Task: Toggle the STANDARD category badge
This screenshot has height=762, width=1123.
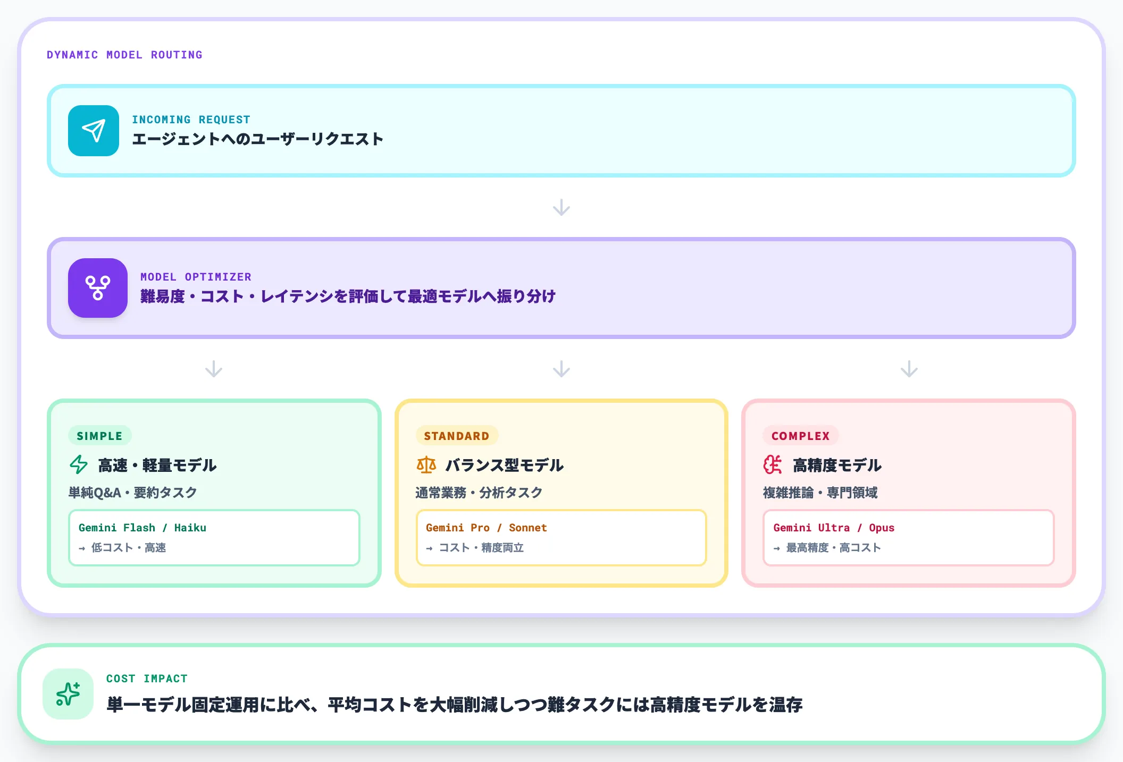Action: 456,436
